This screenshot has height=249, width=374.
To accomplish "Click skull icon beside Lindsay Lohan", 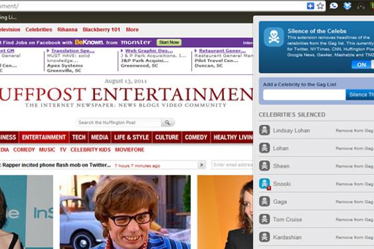I will (264, 130).
